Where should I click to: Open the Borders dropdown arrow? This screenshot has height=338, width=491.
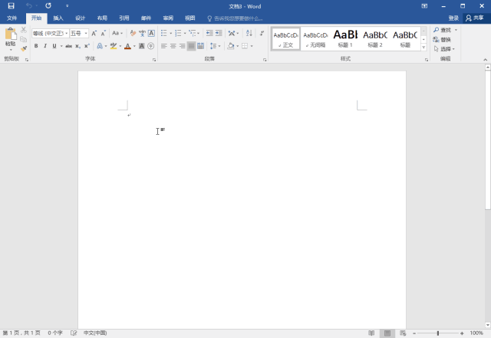(x=252, y=46)
